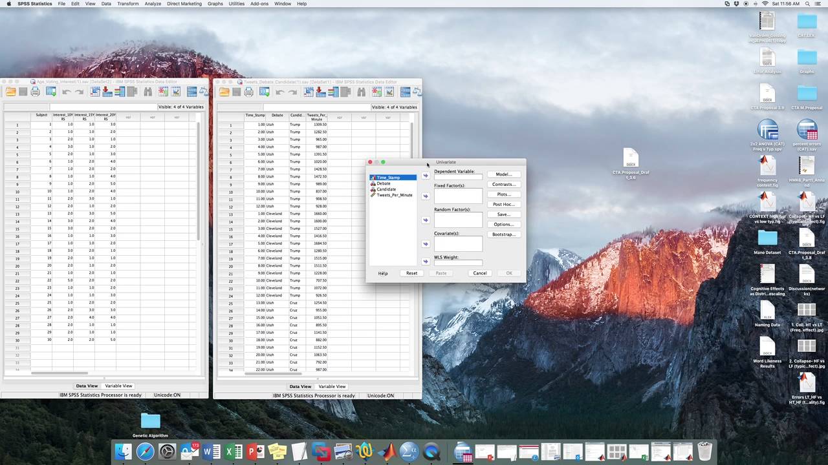Move variable to Dependent Variable with arrow
This screenshot has height=465, width=828.
pos(425,175)
